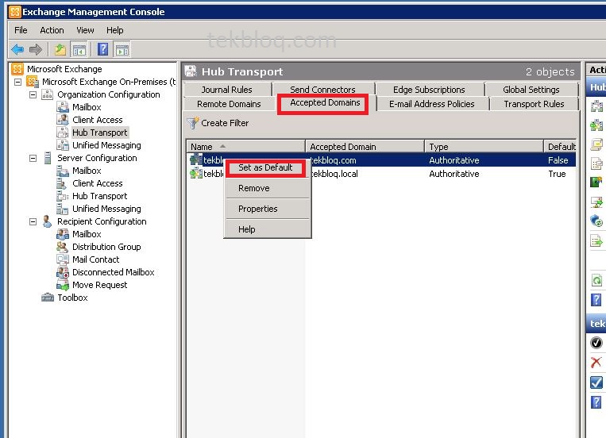Select Mailbox under Organization Configuration

point(87,107)
